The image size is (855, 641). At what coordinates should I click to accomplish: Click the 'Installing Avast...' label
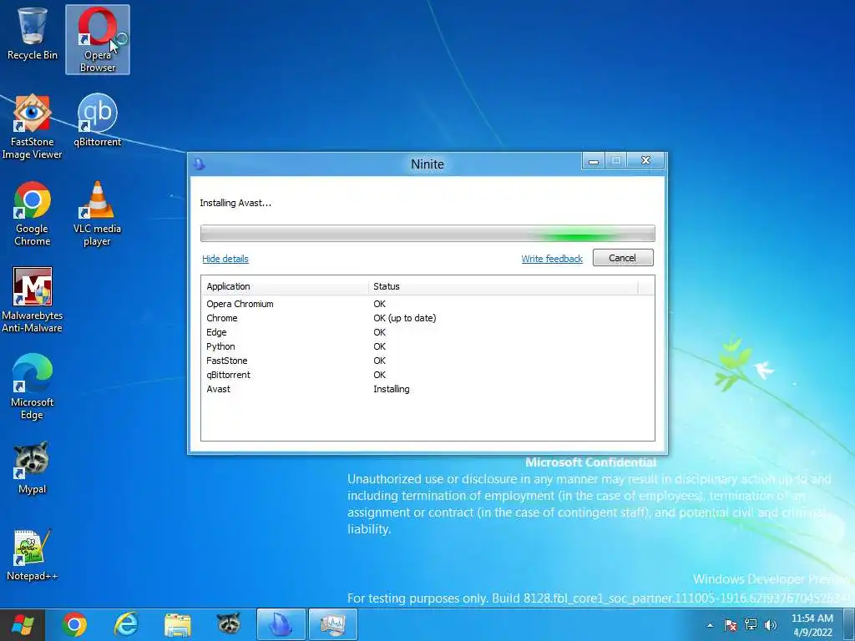tap(235, 203)
